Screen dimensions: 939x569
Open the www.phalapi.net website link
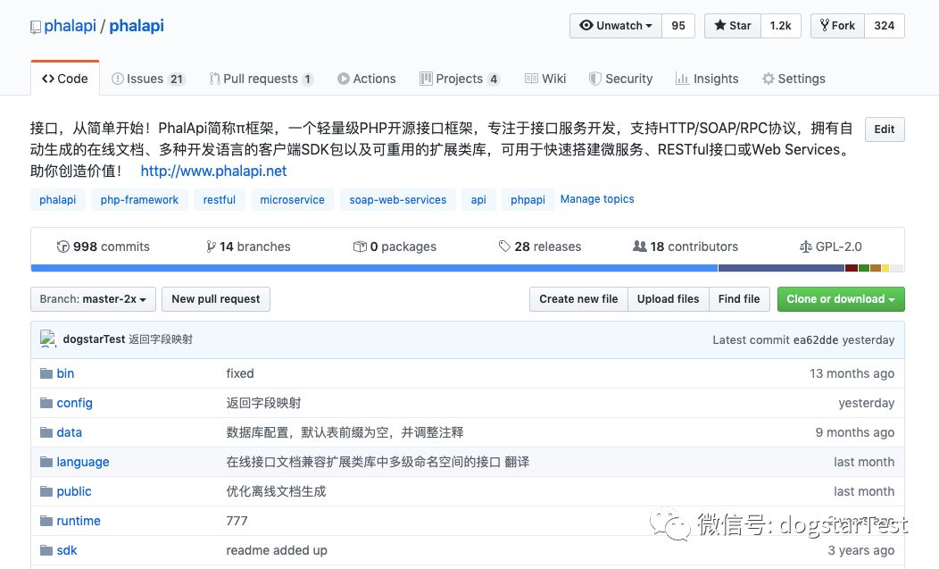pyautogui.click(x=213, y=171)
